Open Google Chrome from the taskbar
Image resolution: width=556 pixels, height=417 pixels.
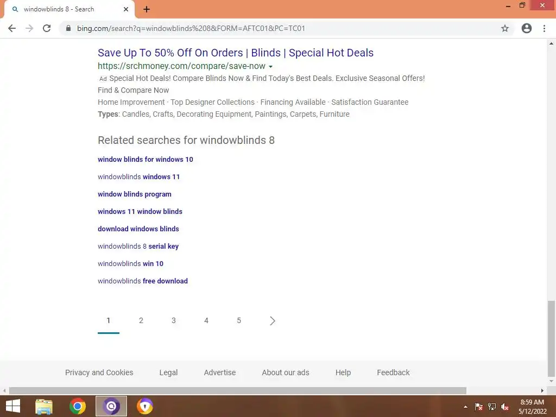(78, 406)
